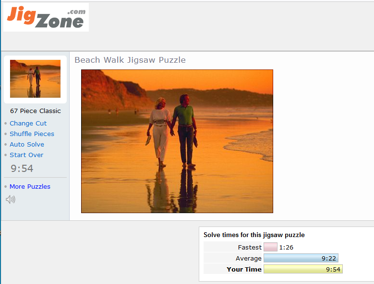Image resolution: width=374 pixels, height=284 pixels.
Task: Open the Change Cut link
Action: (x=28, y=123)
